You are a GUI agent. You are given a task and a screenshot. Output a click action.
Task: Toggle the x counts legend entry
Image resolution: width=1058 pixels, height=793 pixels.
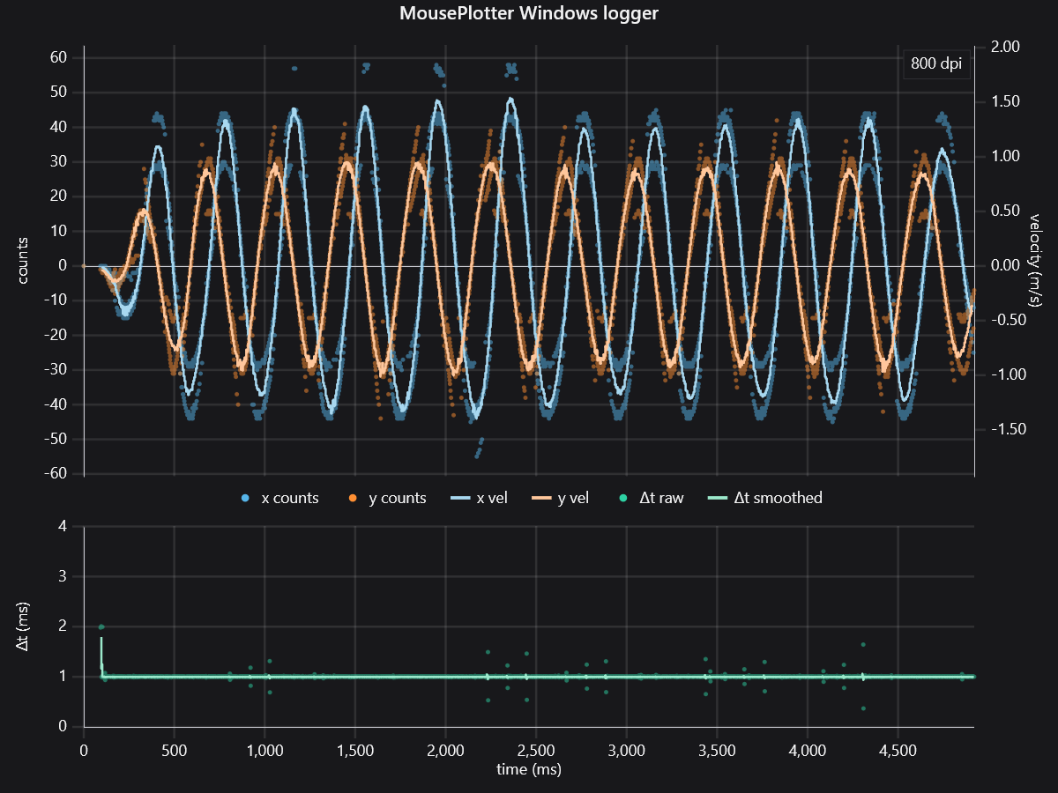(279, 498)
